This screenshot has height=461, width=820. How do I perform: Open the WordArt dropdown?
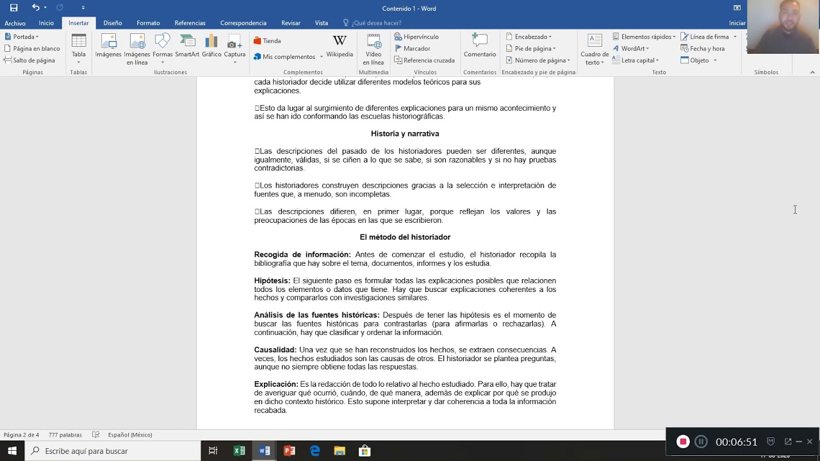pyautogui.click(x=630, y=48)
